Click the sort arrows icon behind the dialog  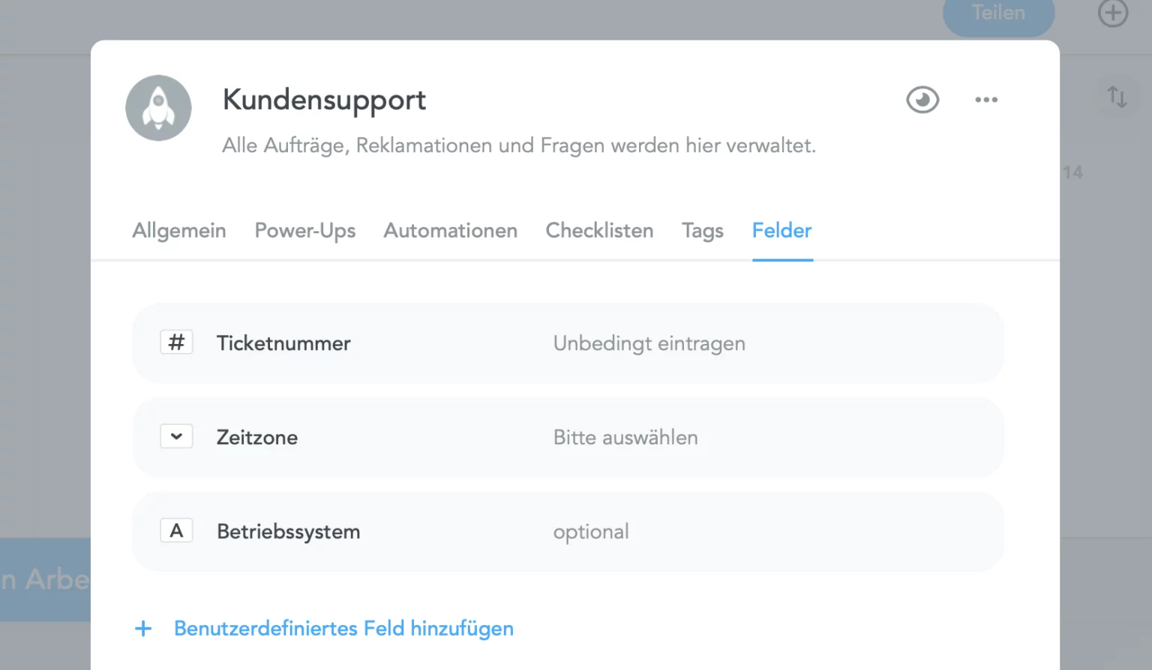pyautogui.click(x=1117, y=97)
